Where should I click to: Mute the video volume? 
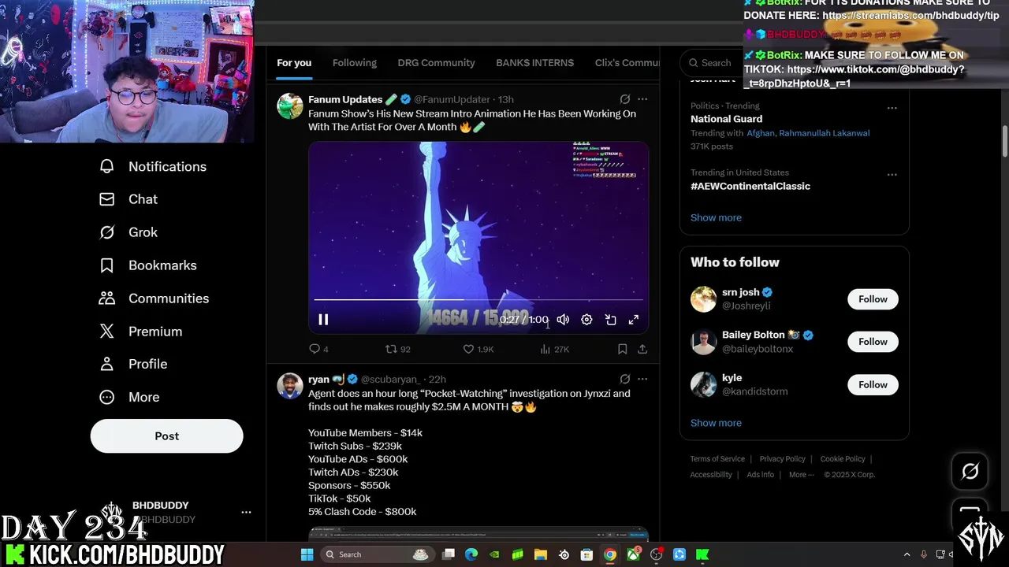point(563,320)
